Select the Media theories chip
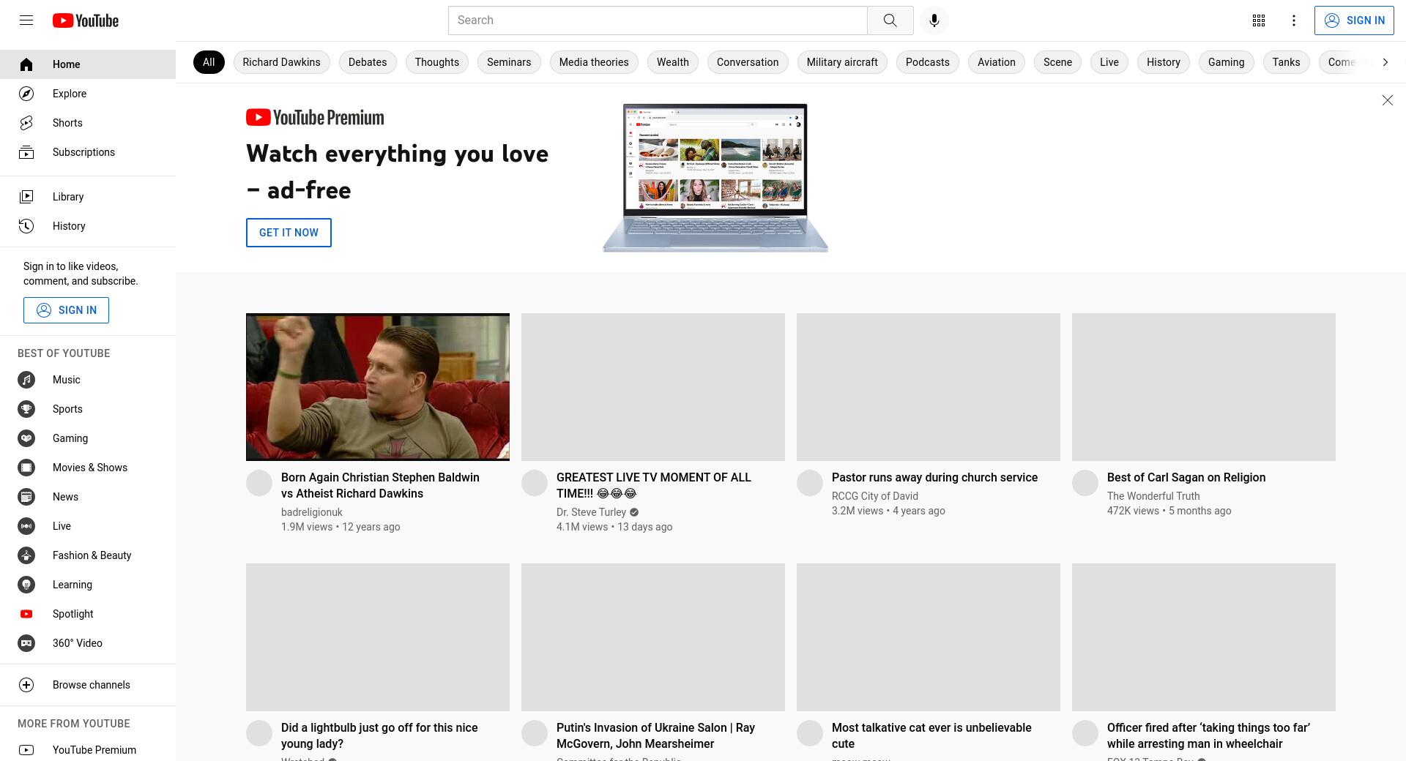The height and width of the screenshot is (761, 1406). pos(594,62)
